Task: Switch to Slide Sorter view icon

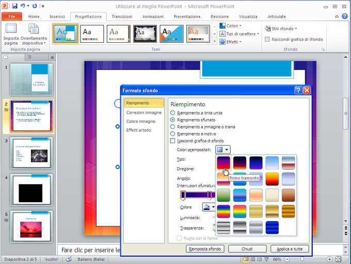Action: pos(253,259)
